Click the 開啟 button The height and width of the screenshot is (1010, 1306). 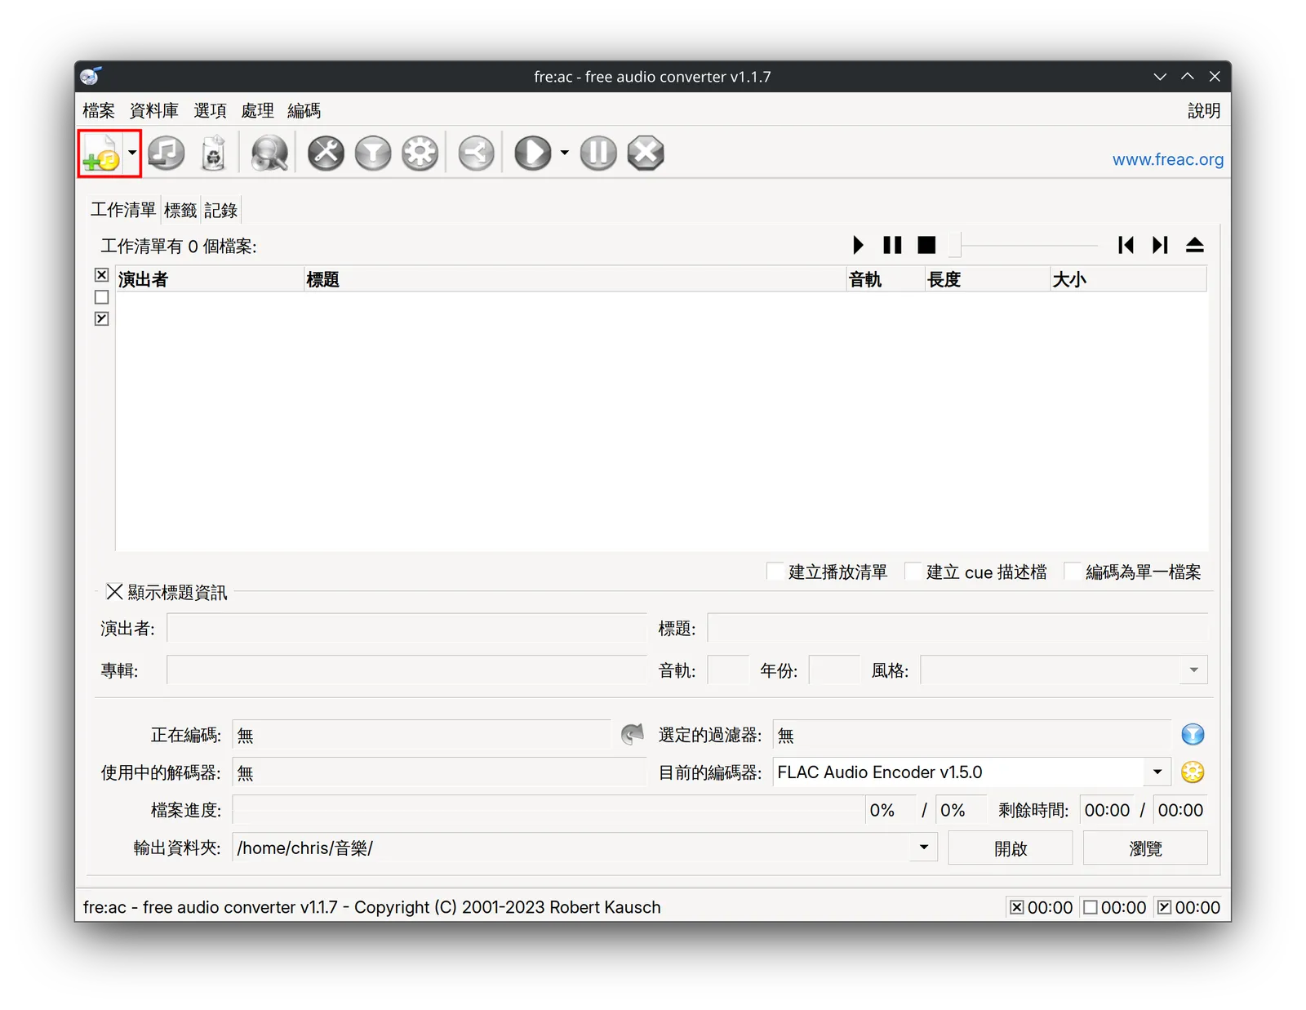click(1011, 848)
